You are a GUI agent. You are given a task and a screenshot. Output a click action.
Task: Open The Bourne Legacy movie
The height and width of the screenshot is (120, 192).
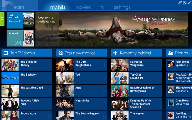(x=82, y=115)
